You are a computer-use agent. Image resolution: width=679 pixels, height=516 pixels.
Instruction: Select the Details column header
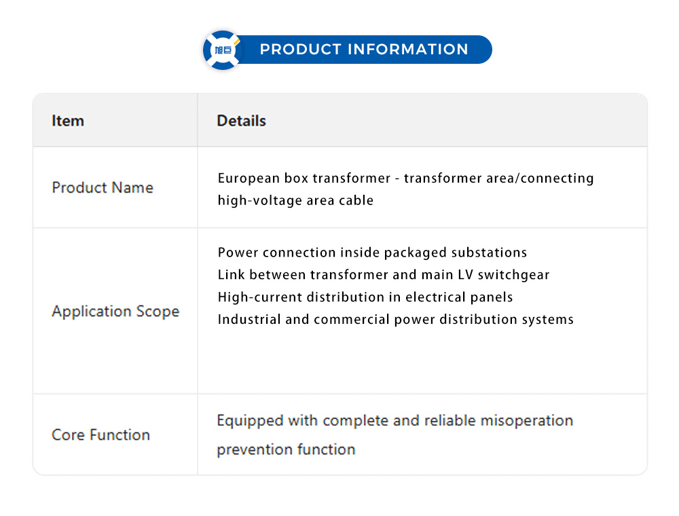click(241, 121)
